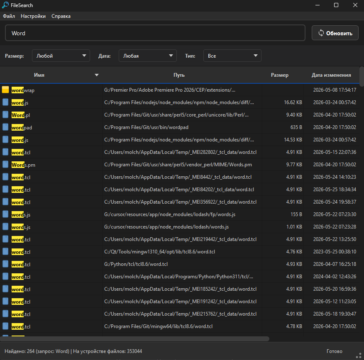Click file icon of word.tcl in G:/Python
The image size is (364, 360).
[5, 264]
